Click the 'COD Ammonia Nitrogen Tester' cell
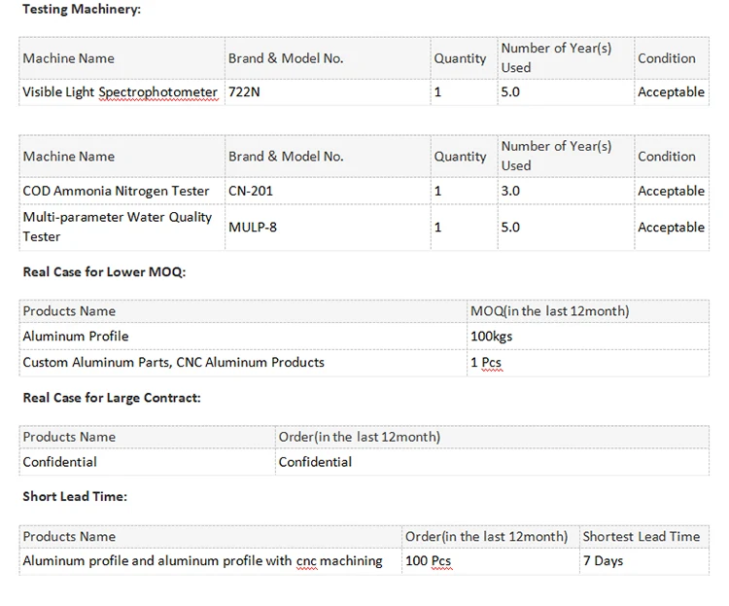This screenshot has height=606, width=729. [121, 191]
